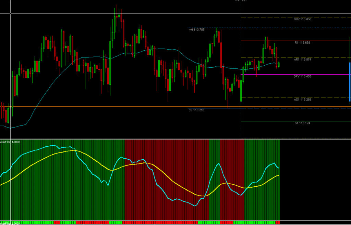Select the DPV 113.455 pivot label
Screen dimensions: 351x225
coord(302,76)
